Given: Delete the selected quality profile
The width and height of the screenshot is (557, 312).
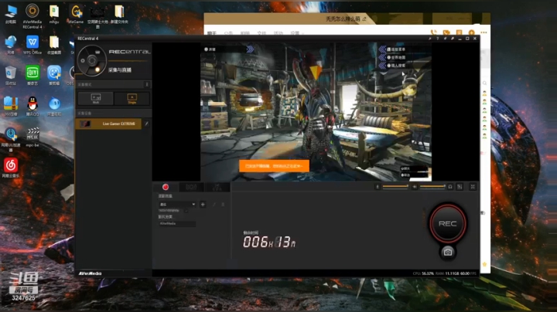Looking at the screenshot, I should 223,204.
